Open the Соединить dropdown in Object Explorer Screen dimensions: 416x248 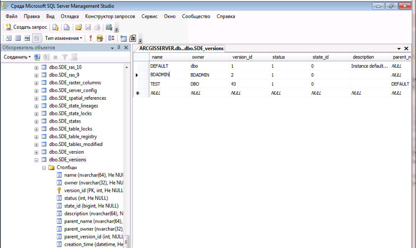pyautogui.click(x=17, y=57)
